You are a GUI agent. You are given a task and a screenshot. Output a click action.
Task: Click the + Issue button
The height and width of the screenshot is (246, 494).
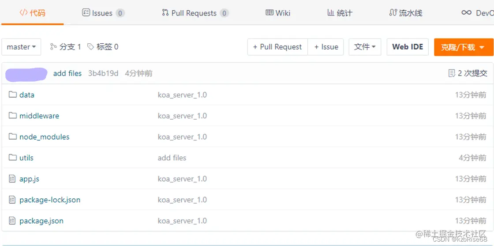326,47
